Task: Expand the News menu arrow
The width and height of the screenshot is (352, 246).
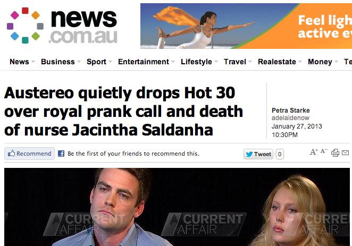Action: point(33,62)
